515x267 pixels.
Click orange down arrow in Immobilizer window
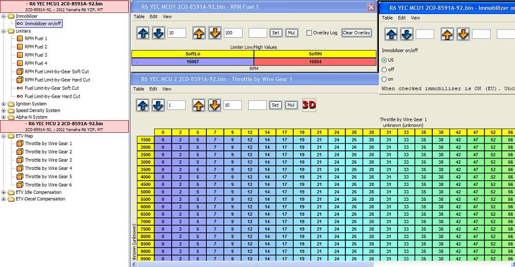pos(462,34)
